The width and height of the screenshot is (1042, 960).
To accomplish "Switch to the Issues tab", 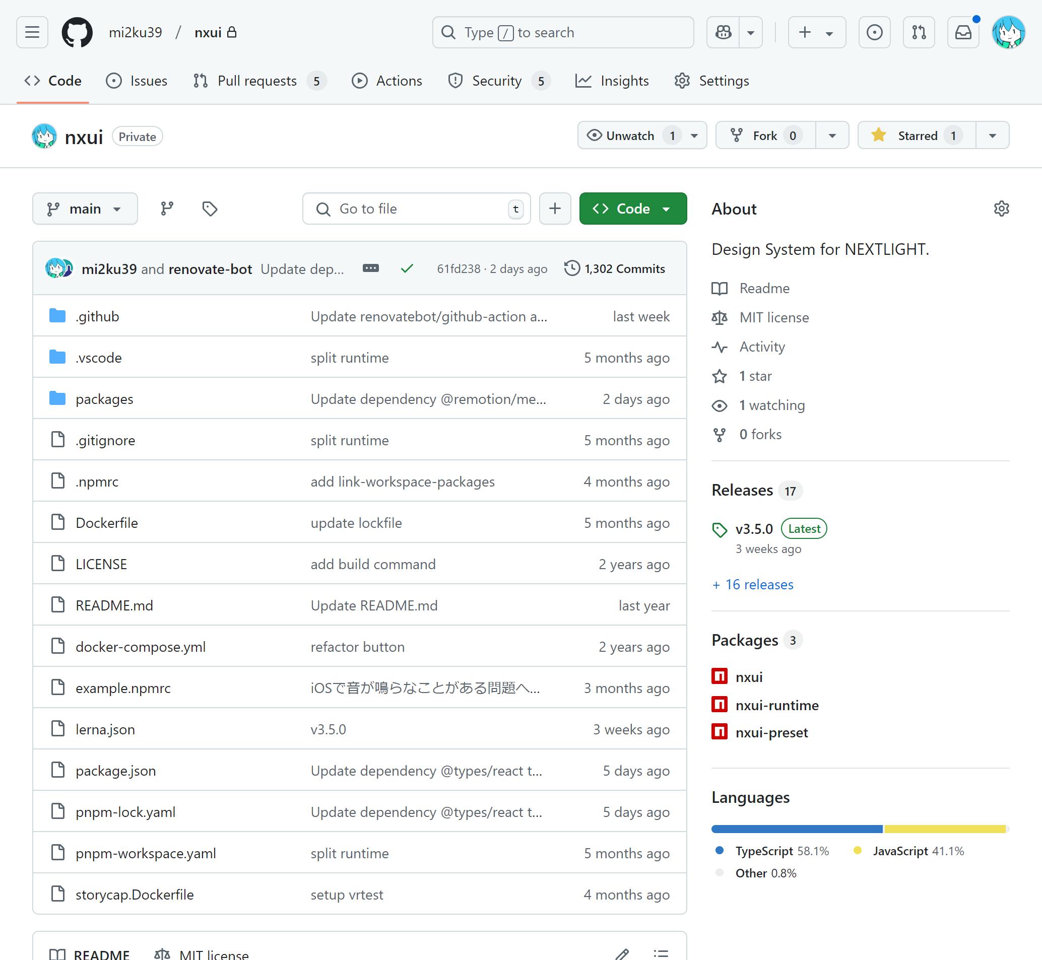I will point(137,81).
